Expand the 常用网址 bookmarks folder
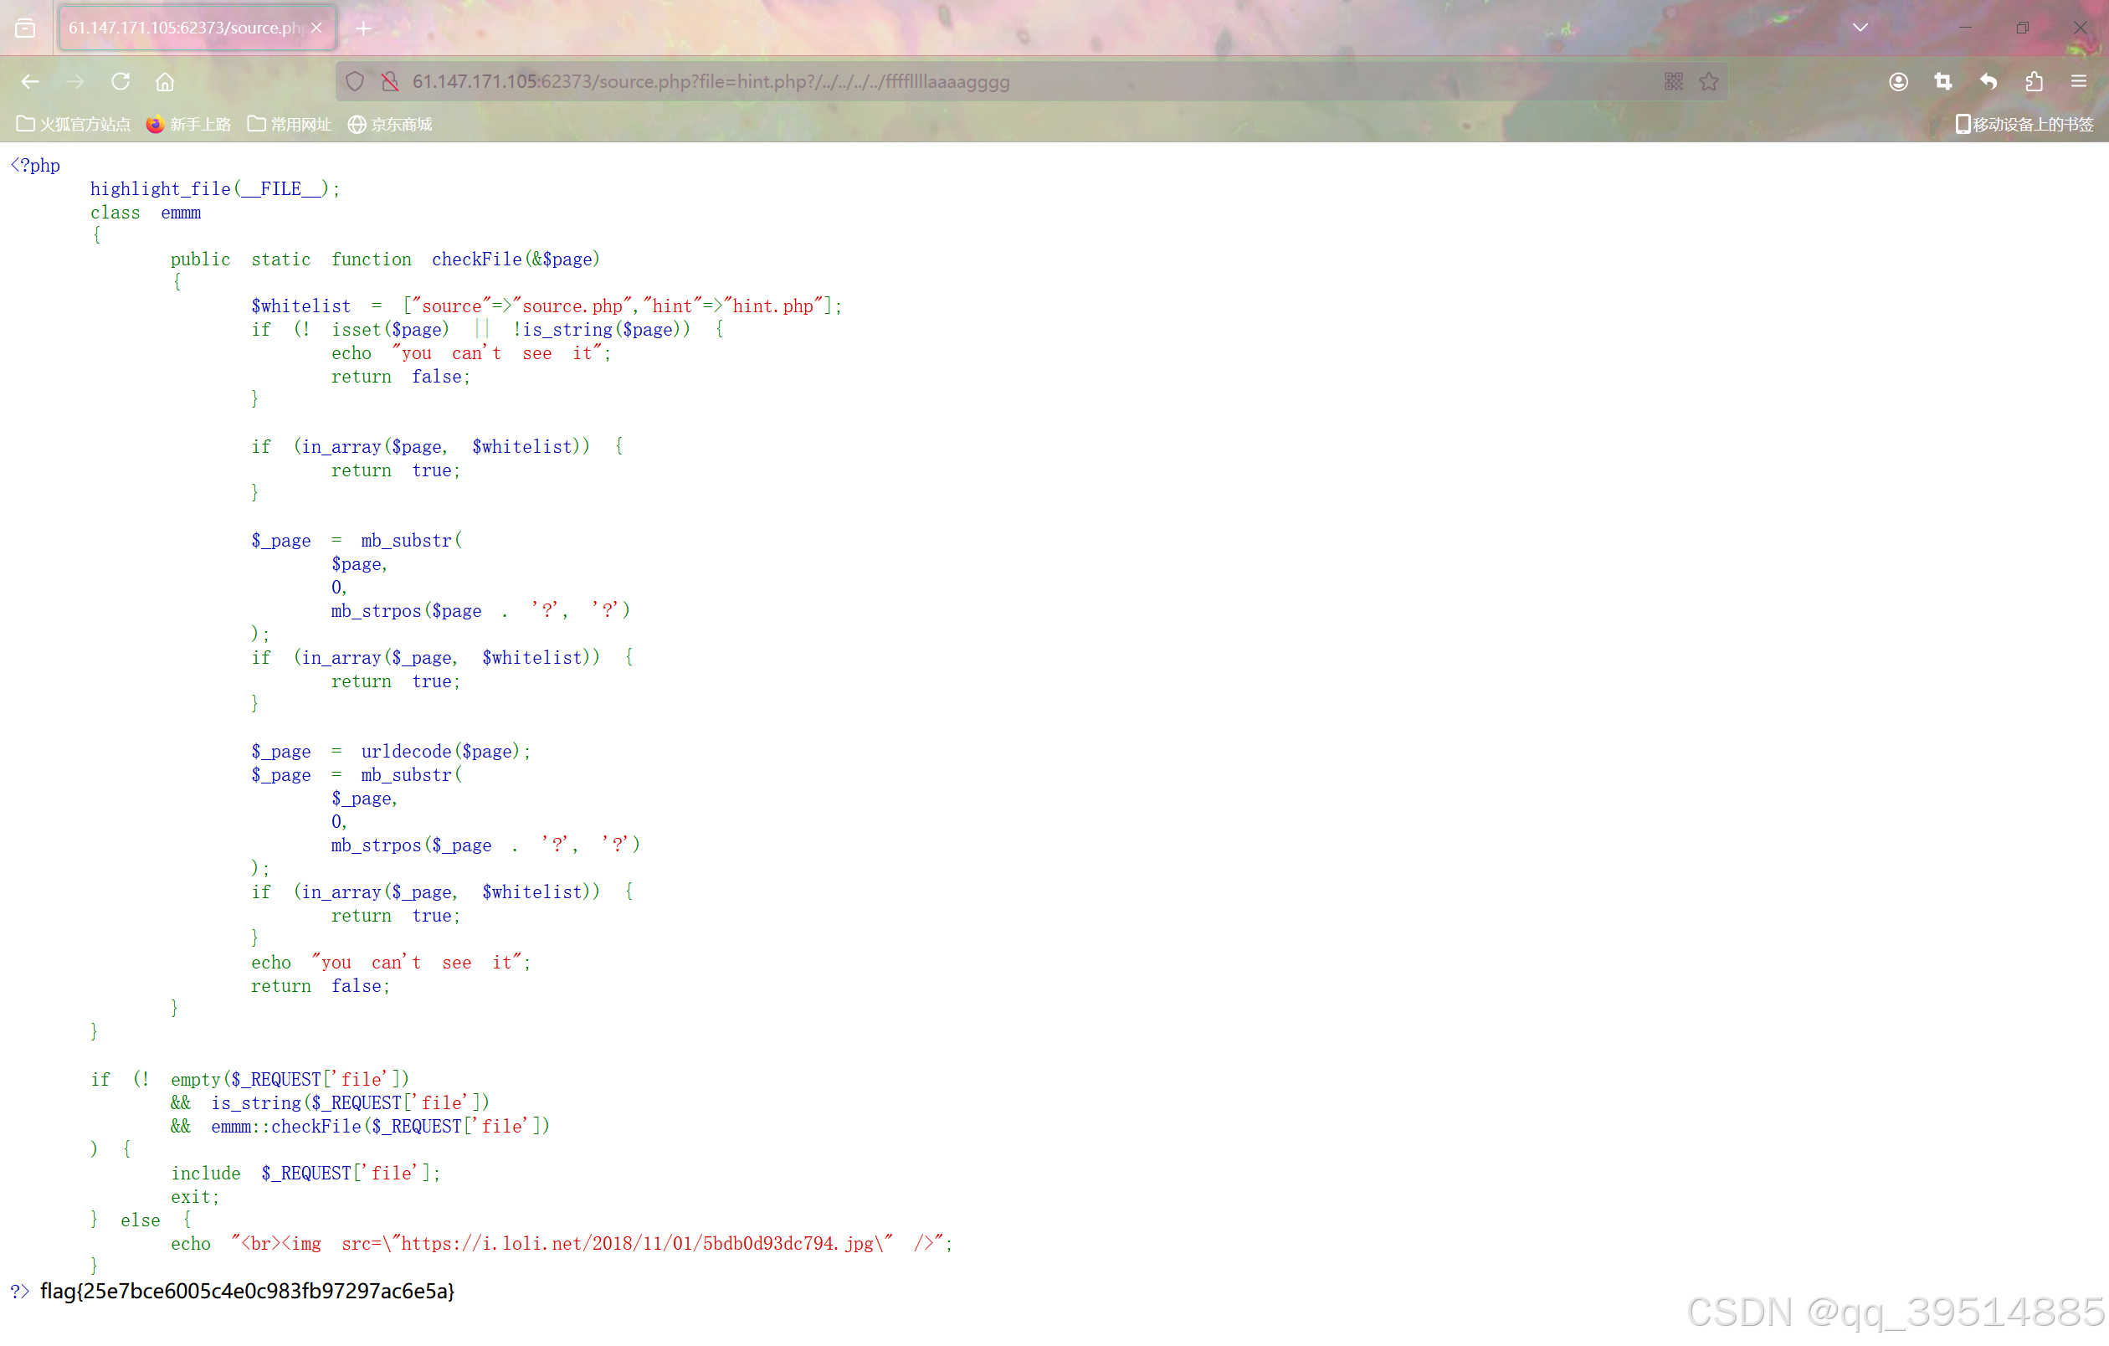 [289, 125]
